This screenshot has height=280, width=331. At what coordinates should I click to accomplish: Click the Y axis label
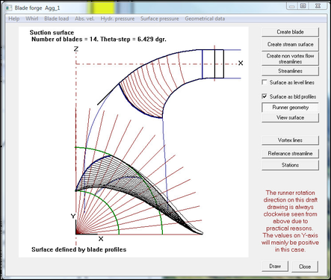(x=73, y=216)
